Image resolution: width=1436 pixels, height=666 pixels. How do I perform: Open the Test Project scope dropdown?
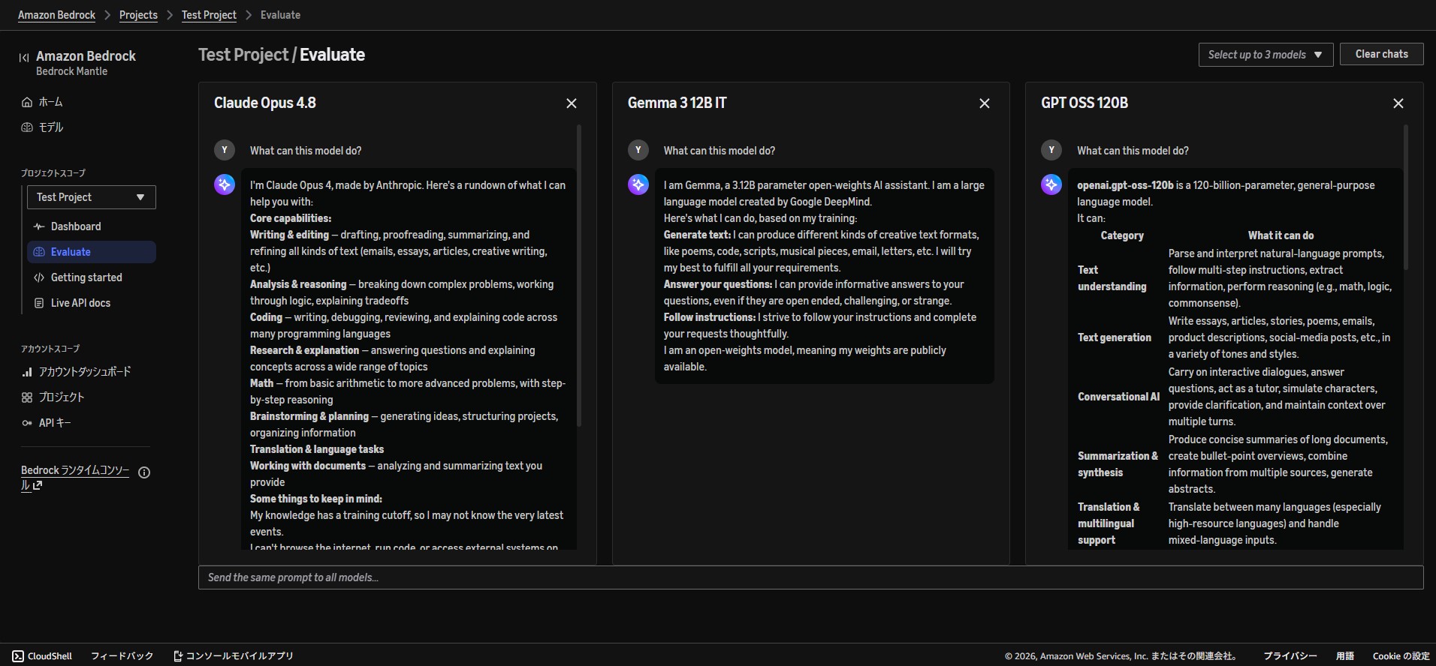pyautogui.click(x=92, y=197)
